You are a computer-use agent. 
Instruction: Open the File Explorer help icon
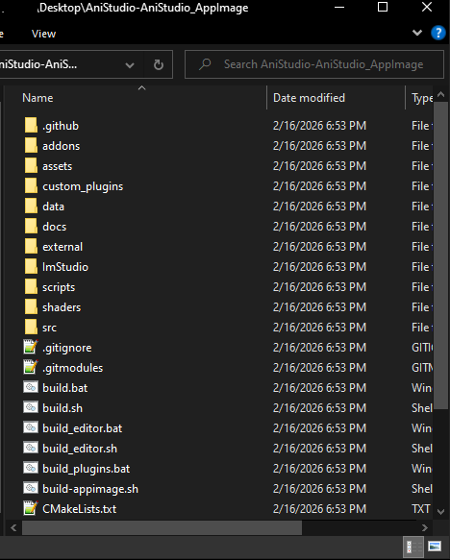point(438,33)
